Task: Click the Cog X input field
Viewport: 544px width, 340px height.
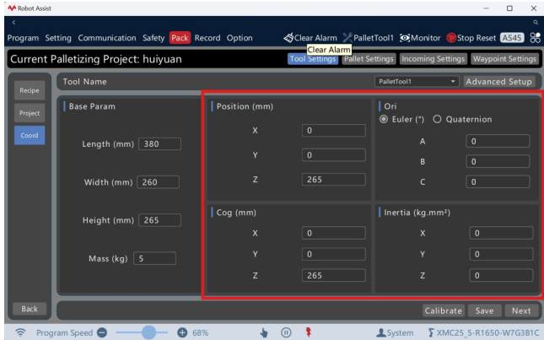Action: click(x=334, y=233)
